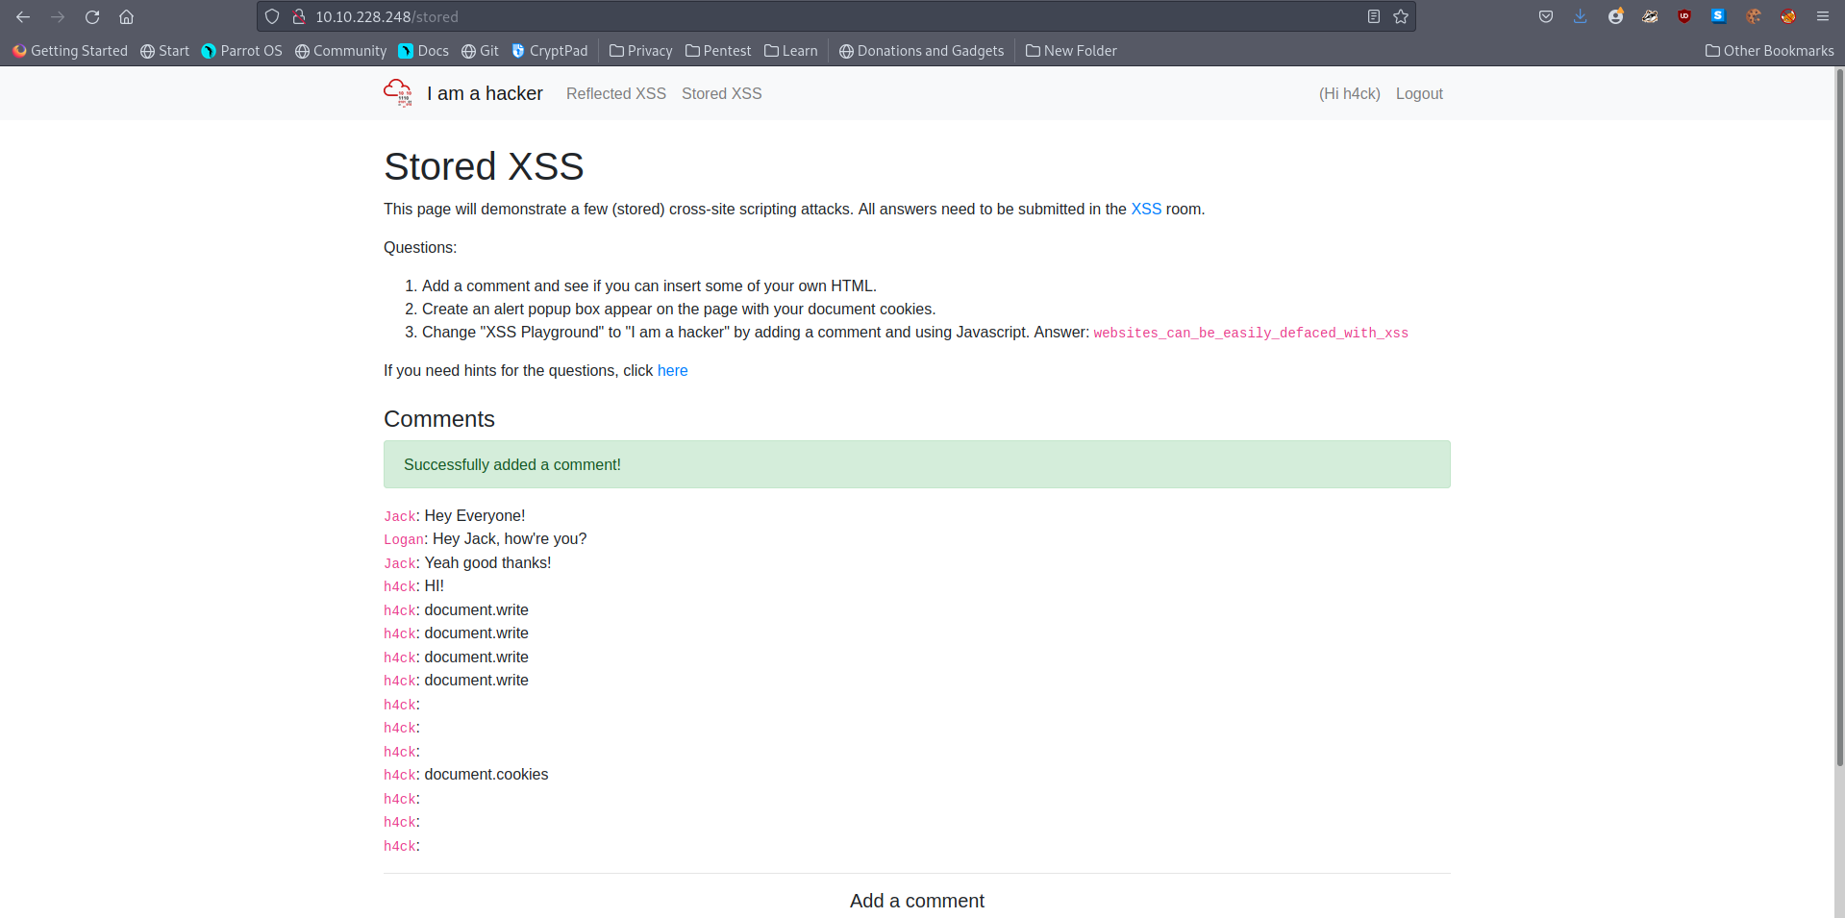
Task: Save page to Pocket icon
Action: click(1546, 16)
